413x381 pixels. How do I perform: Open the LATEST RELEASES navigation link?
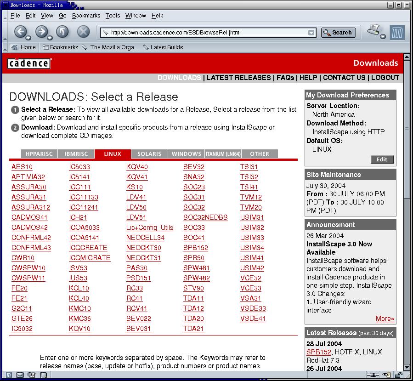pyautogui.click(x=238, y=78)
